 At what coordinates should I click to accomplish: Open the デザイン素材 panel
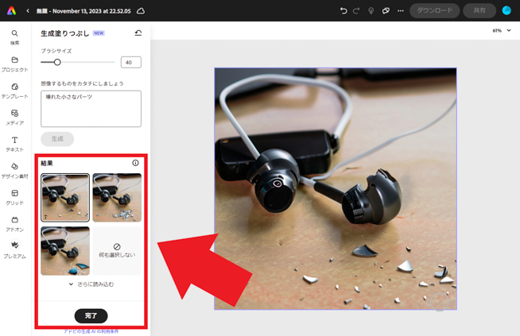tap(14, 170)
